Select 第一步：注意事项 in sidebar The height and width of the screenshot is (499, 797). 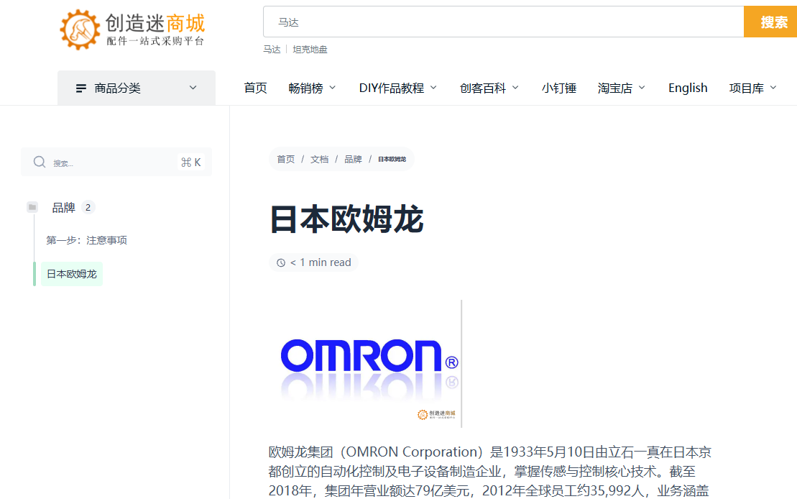(x=87, y=240)
